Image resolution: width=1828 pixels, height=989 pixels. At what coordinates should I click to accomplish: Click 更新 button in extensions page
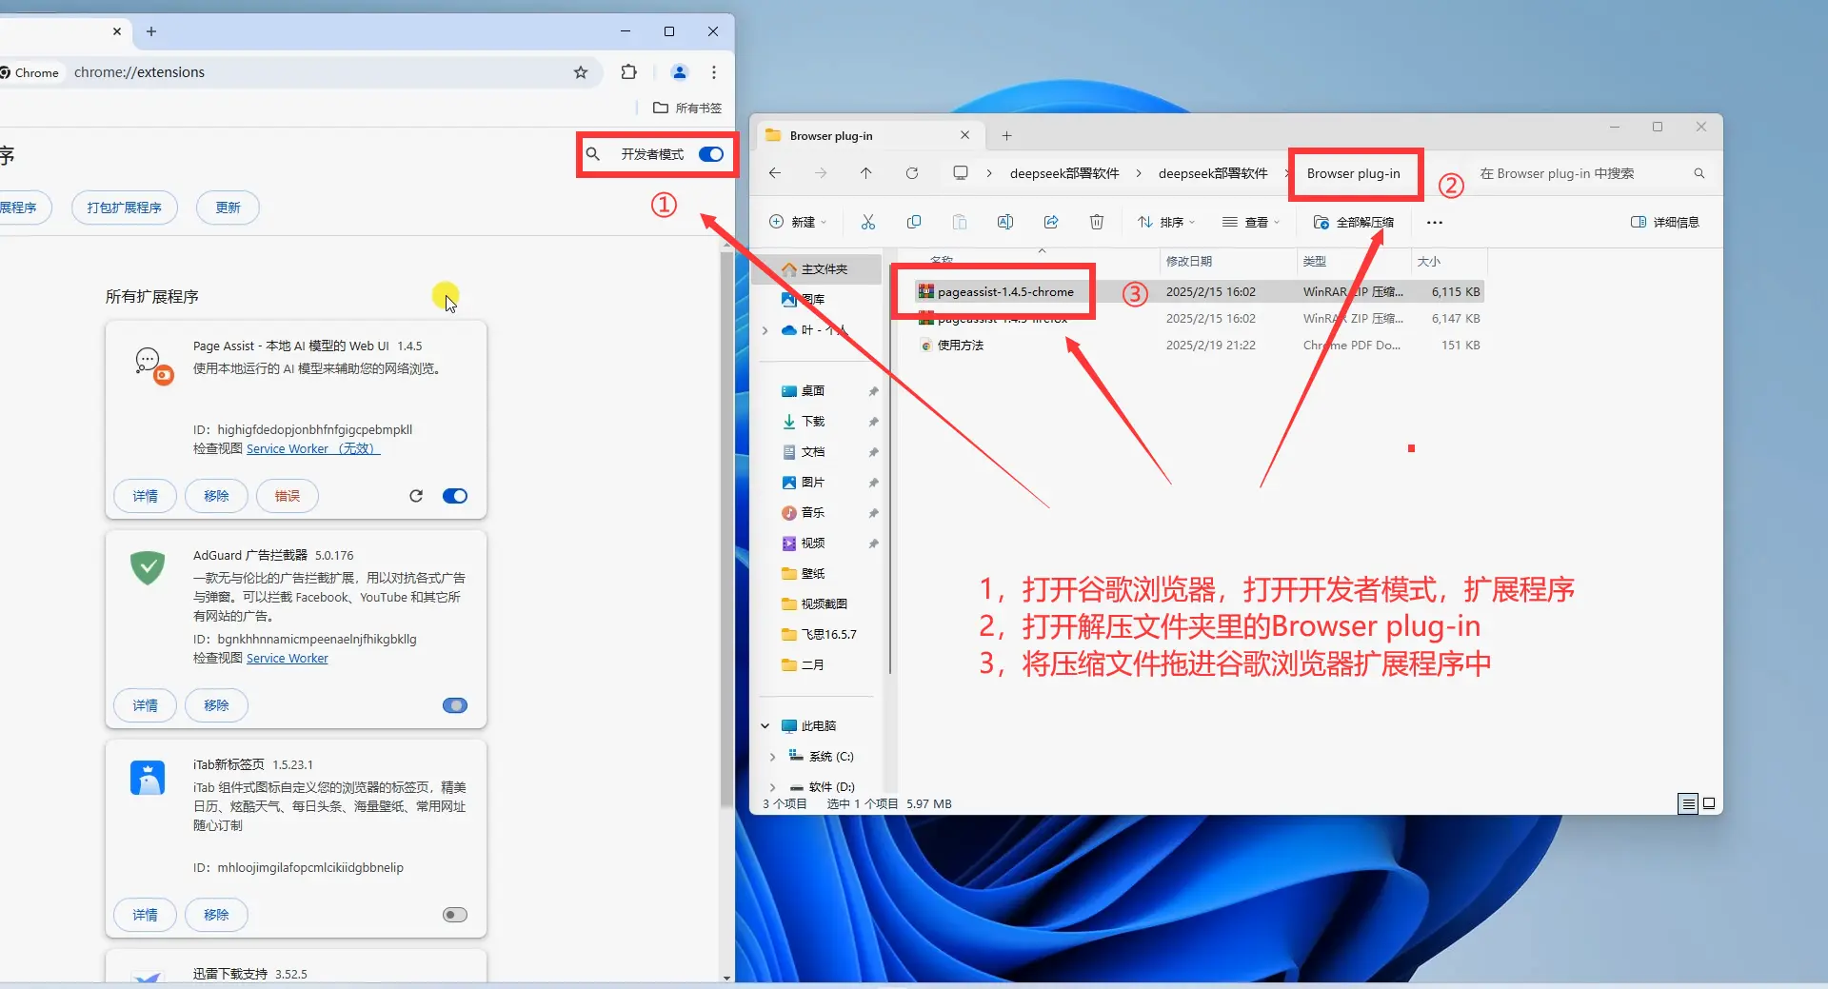228,208
